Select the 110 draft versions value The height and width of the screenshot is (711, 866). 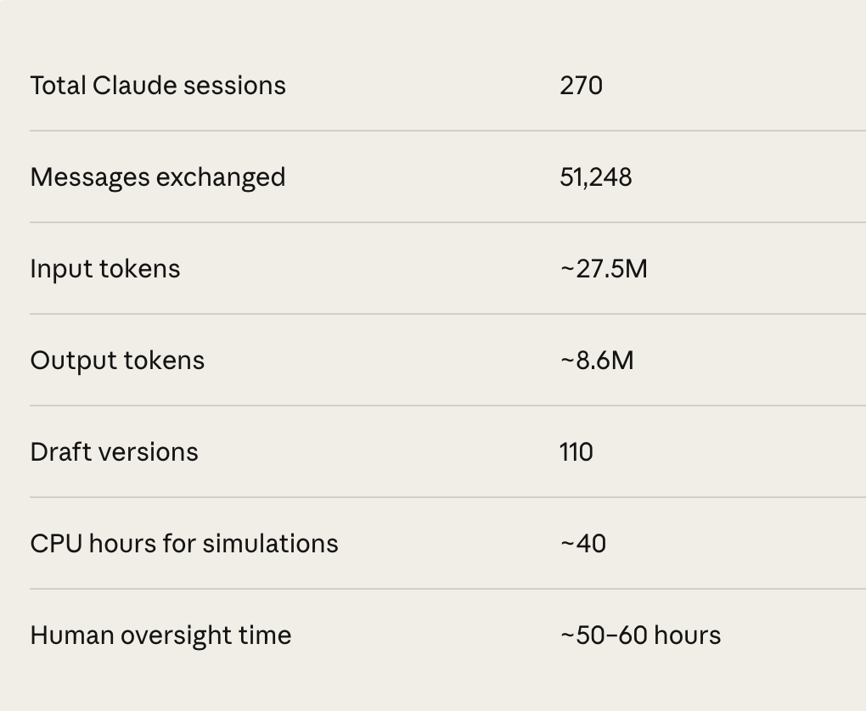(x=576, y=452)
